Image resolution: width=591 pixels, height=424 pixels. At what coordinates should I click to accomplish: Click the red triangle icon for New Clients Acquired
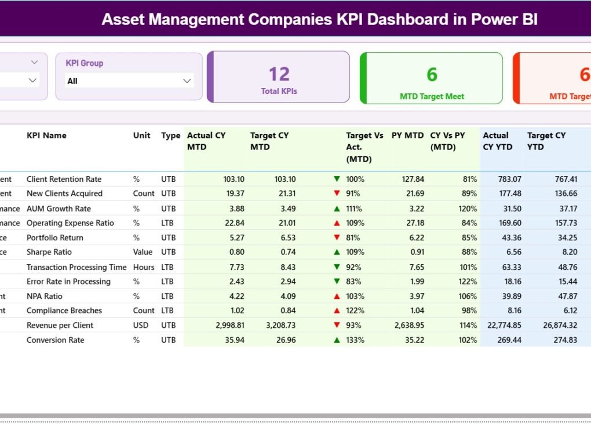337,193
